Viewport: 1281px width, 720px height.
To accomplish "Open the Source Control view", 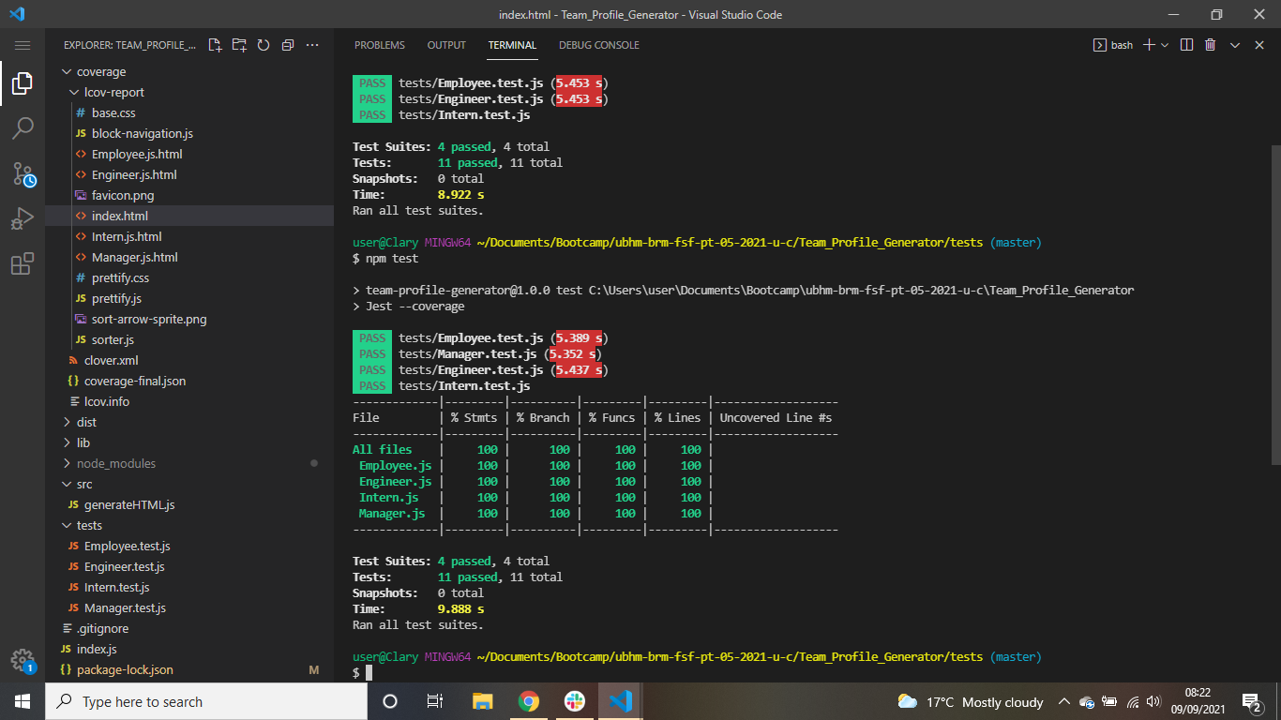I will pos(23,173).
